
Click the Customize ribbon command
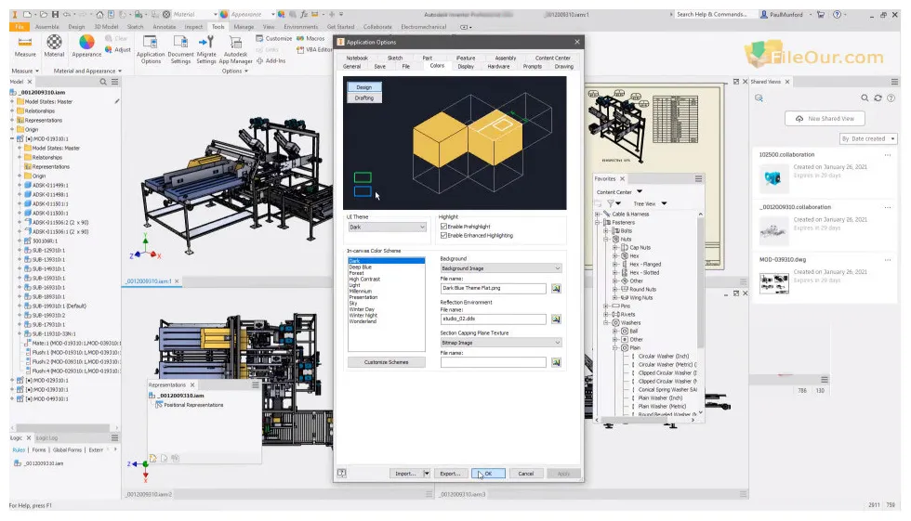click(x=273, y=38)
